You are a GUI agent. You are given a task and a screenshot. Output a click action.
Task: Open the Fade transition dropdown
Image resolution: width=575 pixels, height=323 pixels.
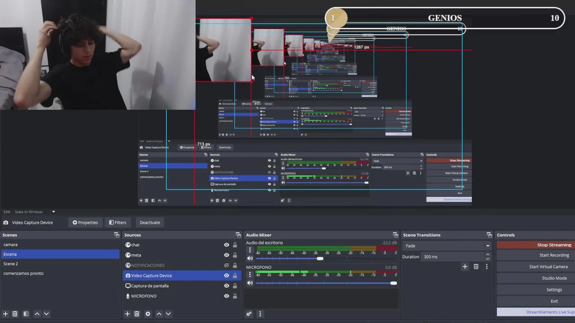tap(447, 246)
